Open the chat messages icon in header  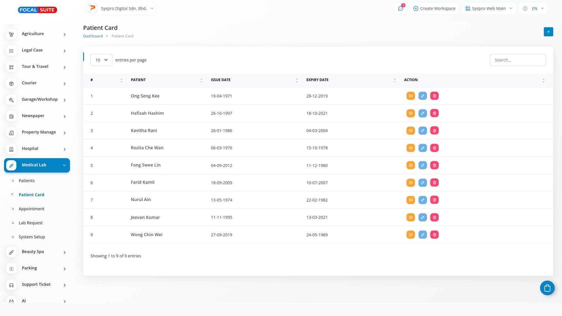click(x=400, y=8)
